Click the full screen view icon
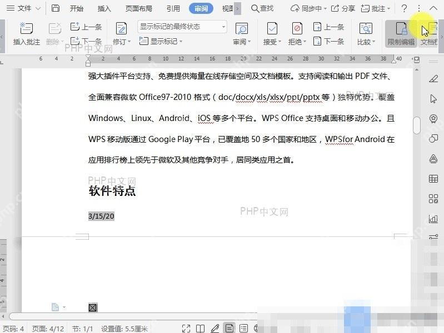 [186, 329]
